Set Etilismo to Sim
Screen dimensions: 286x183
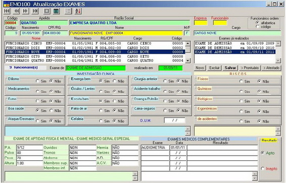coord(37,81)
